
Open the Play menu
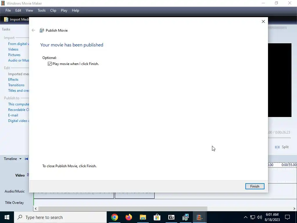[x=64, y=10]
